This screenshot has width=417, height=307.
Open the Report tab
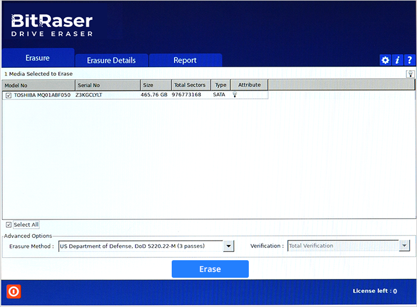coord(185,60)
